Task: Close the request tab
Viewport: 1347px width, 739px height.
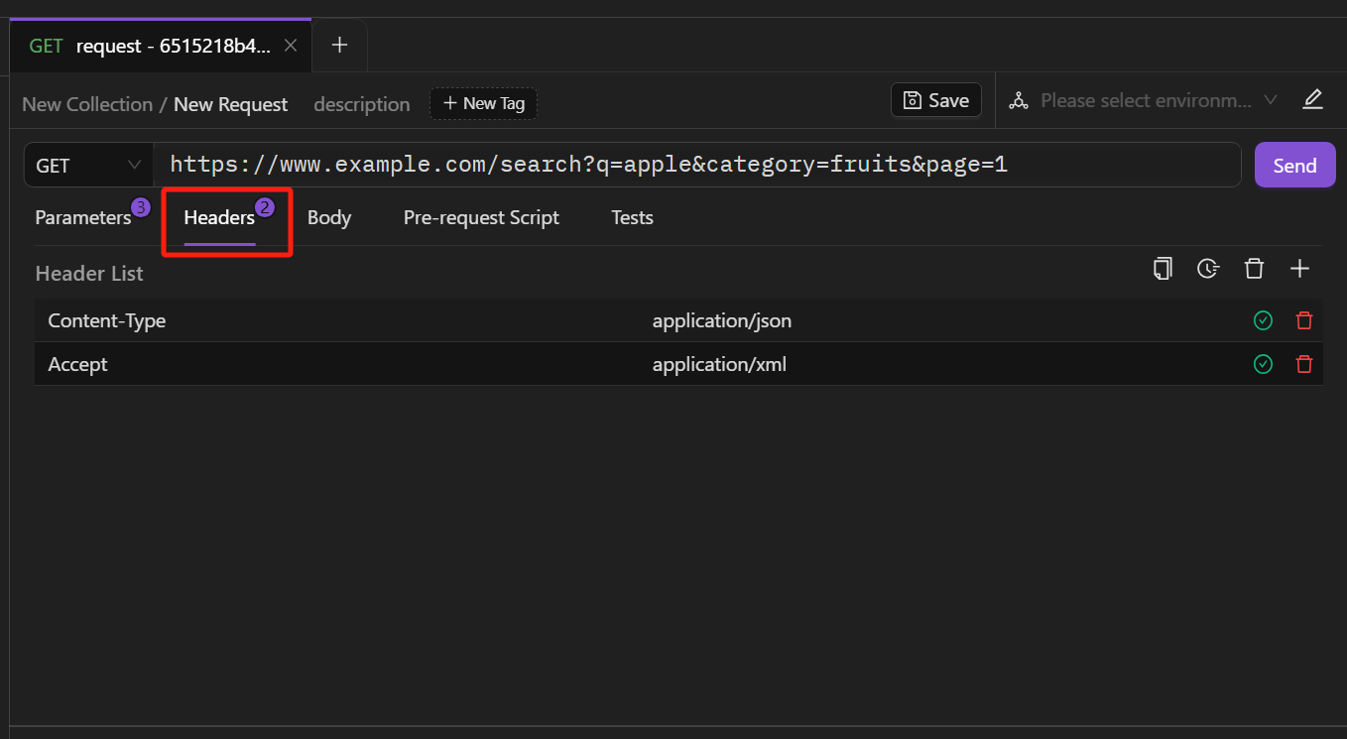Action: tap(291, 46)
